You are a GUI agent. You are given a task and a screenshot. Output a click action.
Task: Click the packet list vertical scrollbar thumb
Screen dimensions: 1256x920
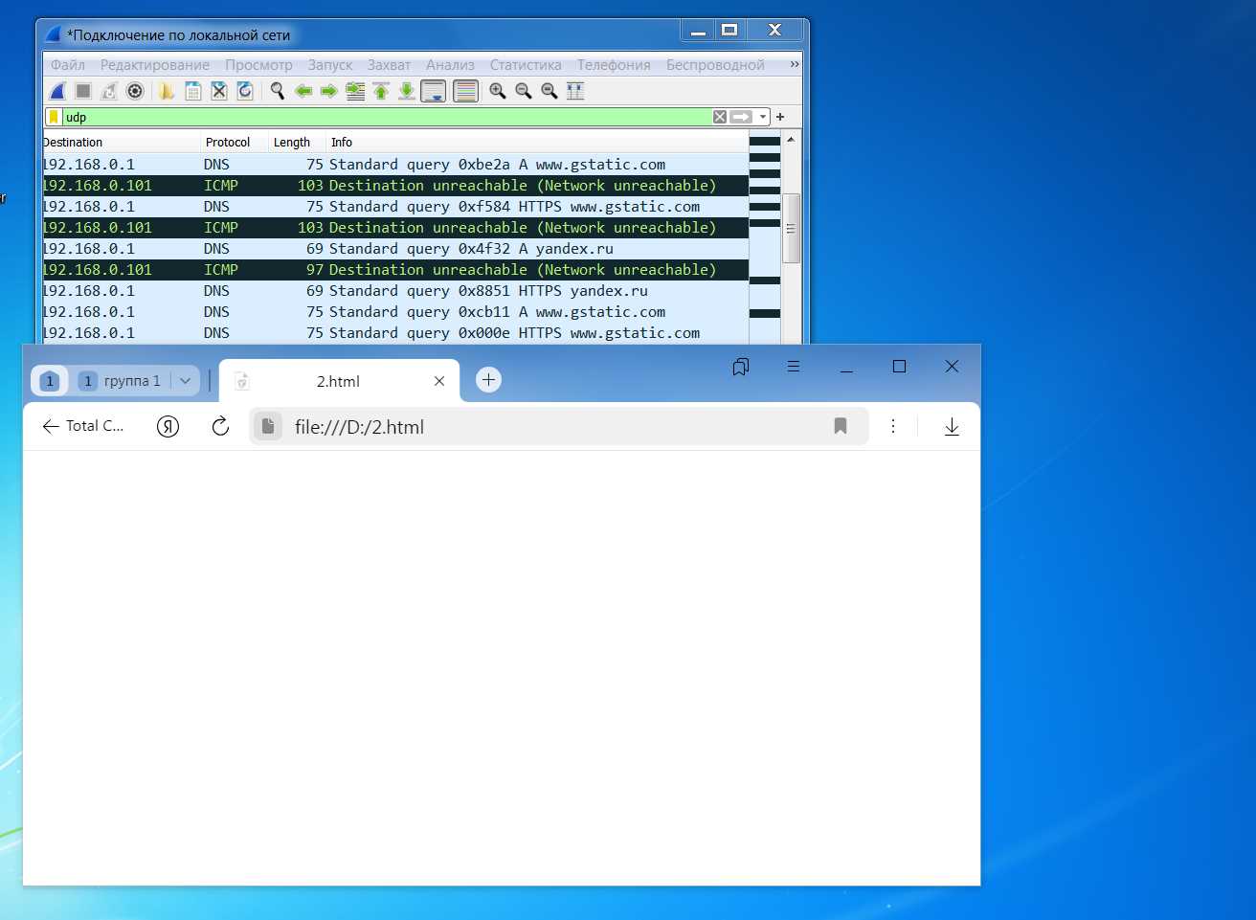pos(791,228)
